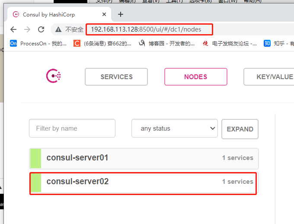
Task: Open the 博客园 bookmark
Action: 167,44
